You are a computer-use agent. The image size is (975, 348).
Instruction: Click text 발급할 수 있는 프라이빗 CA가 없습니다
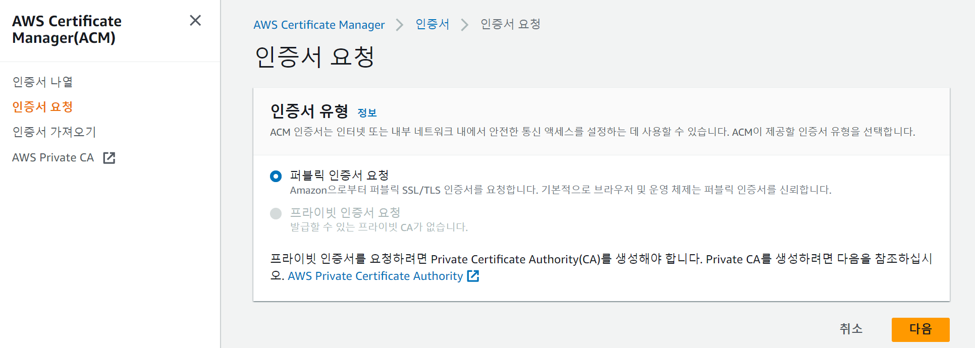[x=379, y=227]
